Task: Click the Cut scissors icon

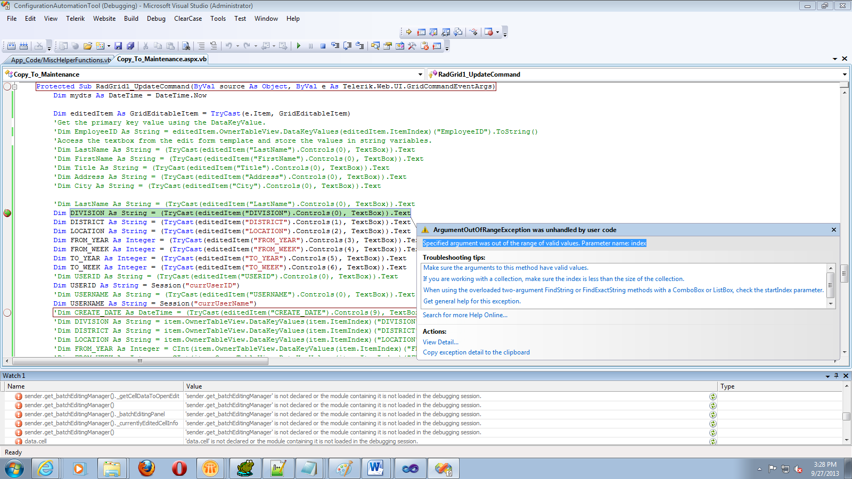Action: click(x=145, y=46)
